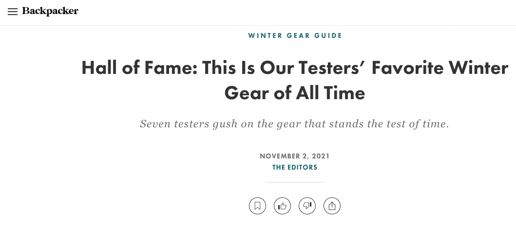
Task: Click headline's second line "Gear of All Time"
Action: (294, 92)
